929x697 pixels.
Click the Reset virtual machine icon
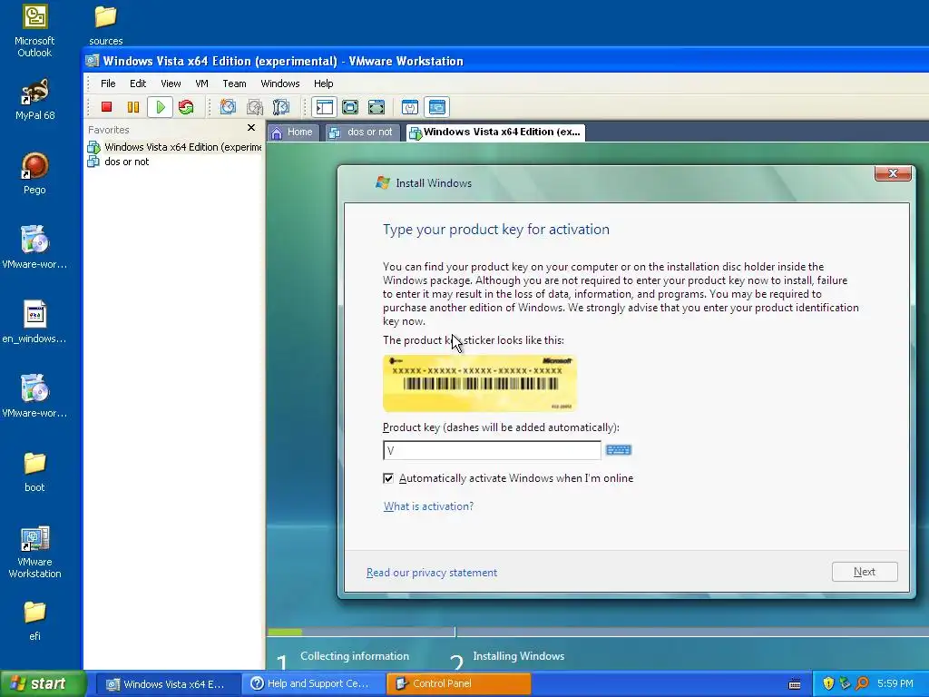[x=186, y=107]
